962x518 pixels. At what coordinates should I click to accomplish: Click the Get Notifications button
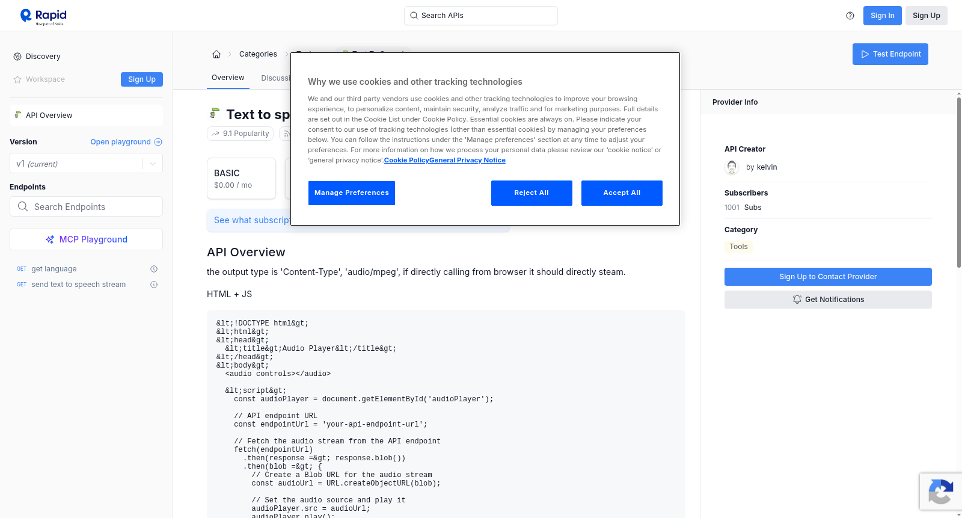[828, 300]
